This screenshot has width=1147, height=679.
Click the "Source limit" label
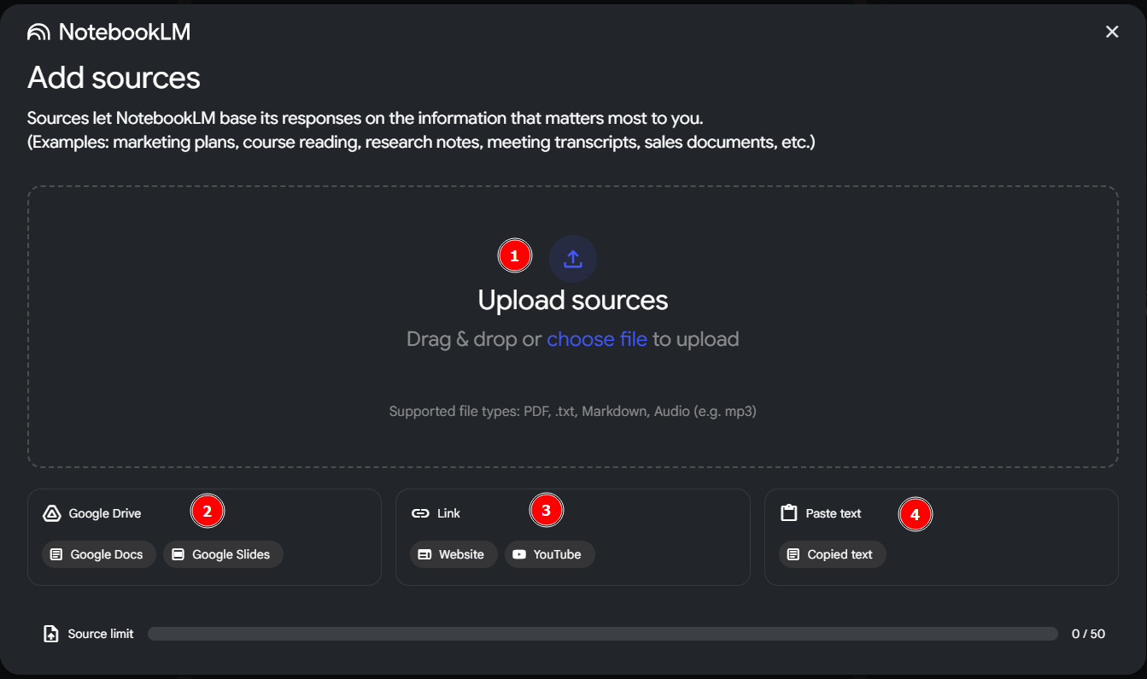[101, 634]
